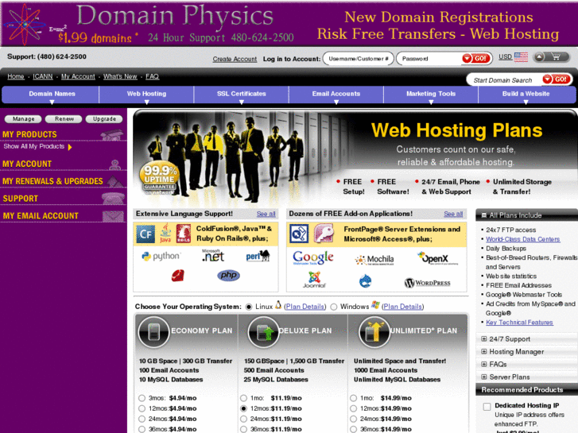Click the Username/Customer # field
Screen dimensions: 578x433
pyautogui.click(x=359, y=59)
